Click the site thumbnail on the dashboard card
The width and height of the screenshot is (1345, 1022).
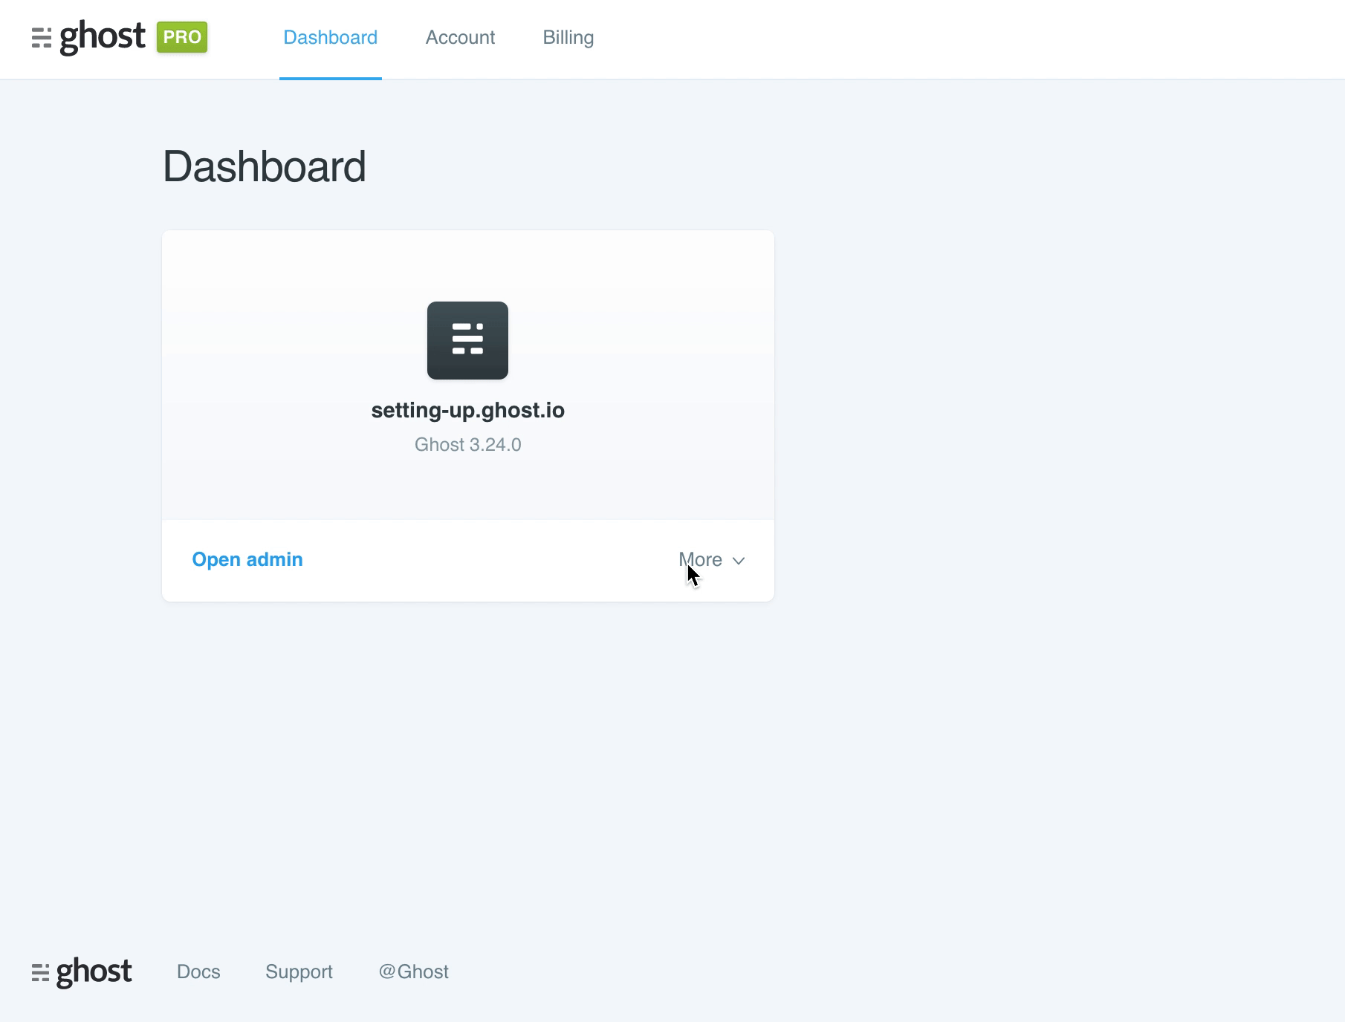point(467,340)
